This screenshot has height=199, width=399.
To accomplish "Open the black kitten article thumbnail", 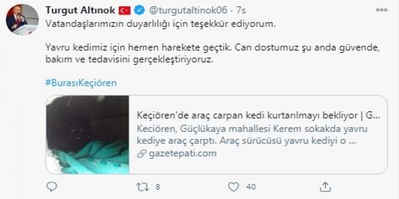I will [88, 134].
